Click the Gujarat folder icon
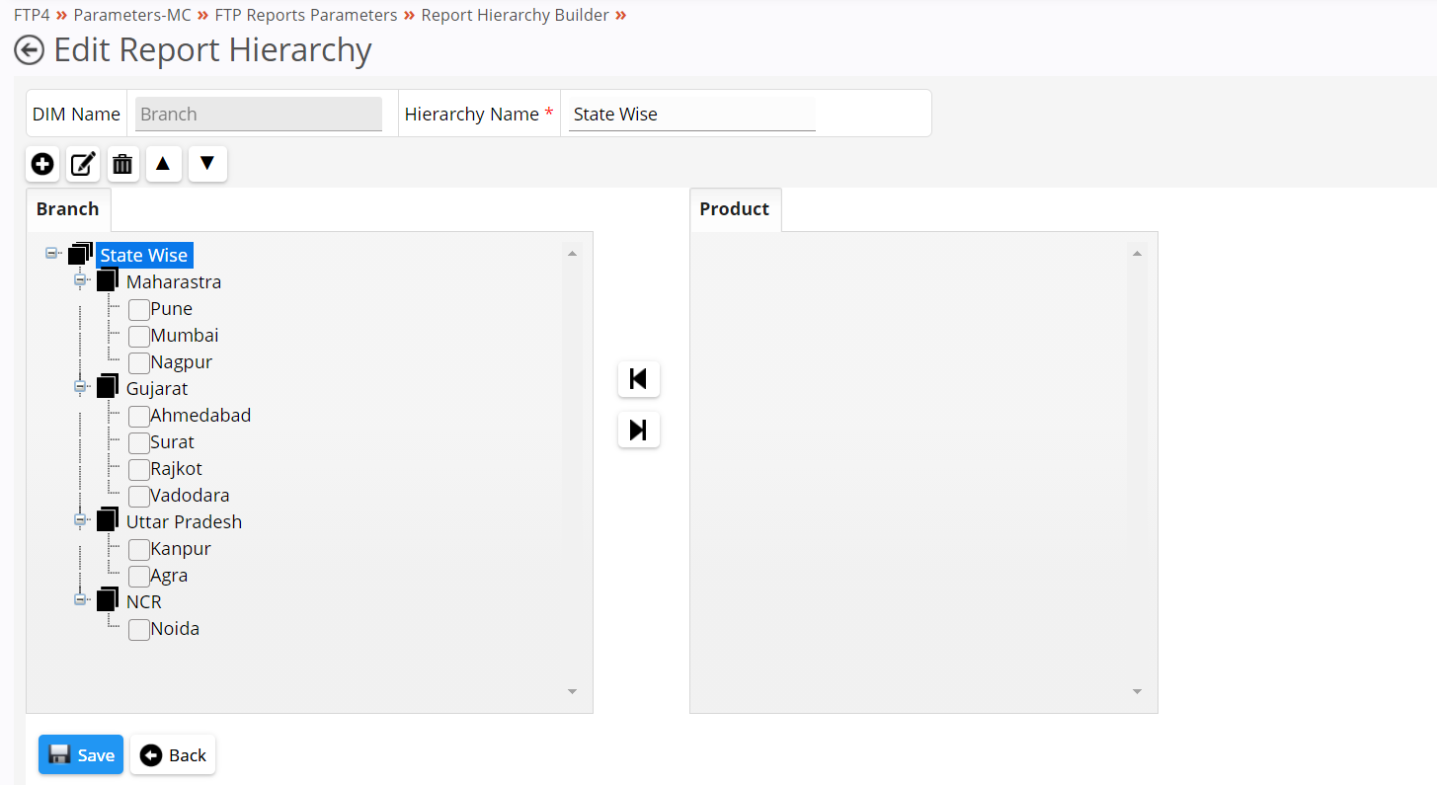Viewport: 1437px width, 785px height. pyautogui.click(x=107, y=387)
